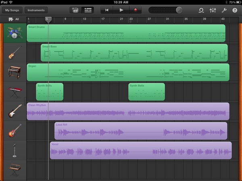Tap the Bluetooth icon in status bar
The width and height of the screenshot is (242, 181).
(x=226, y=2)
